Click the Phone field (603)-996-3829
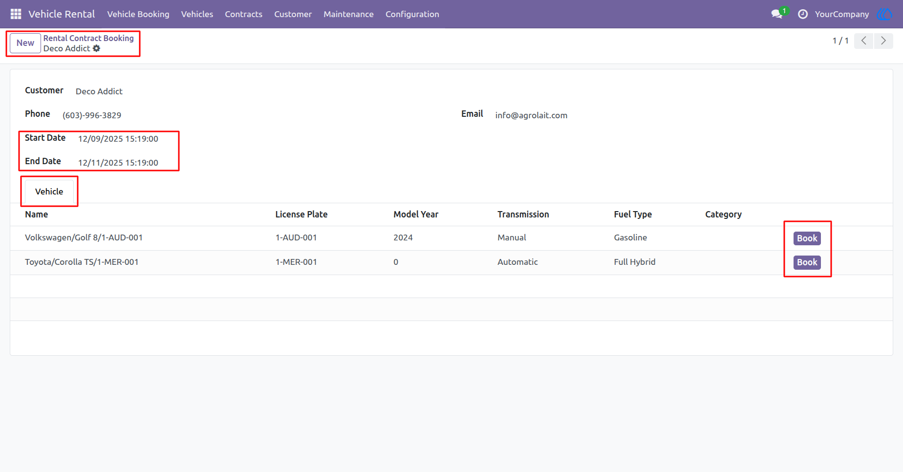Viewport: 903px width, 472px height. tap(92, 115)
